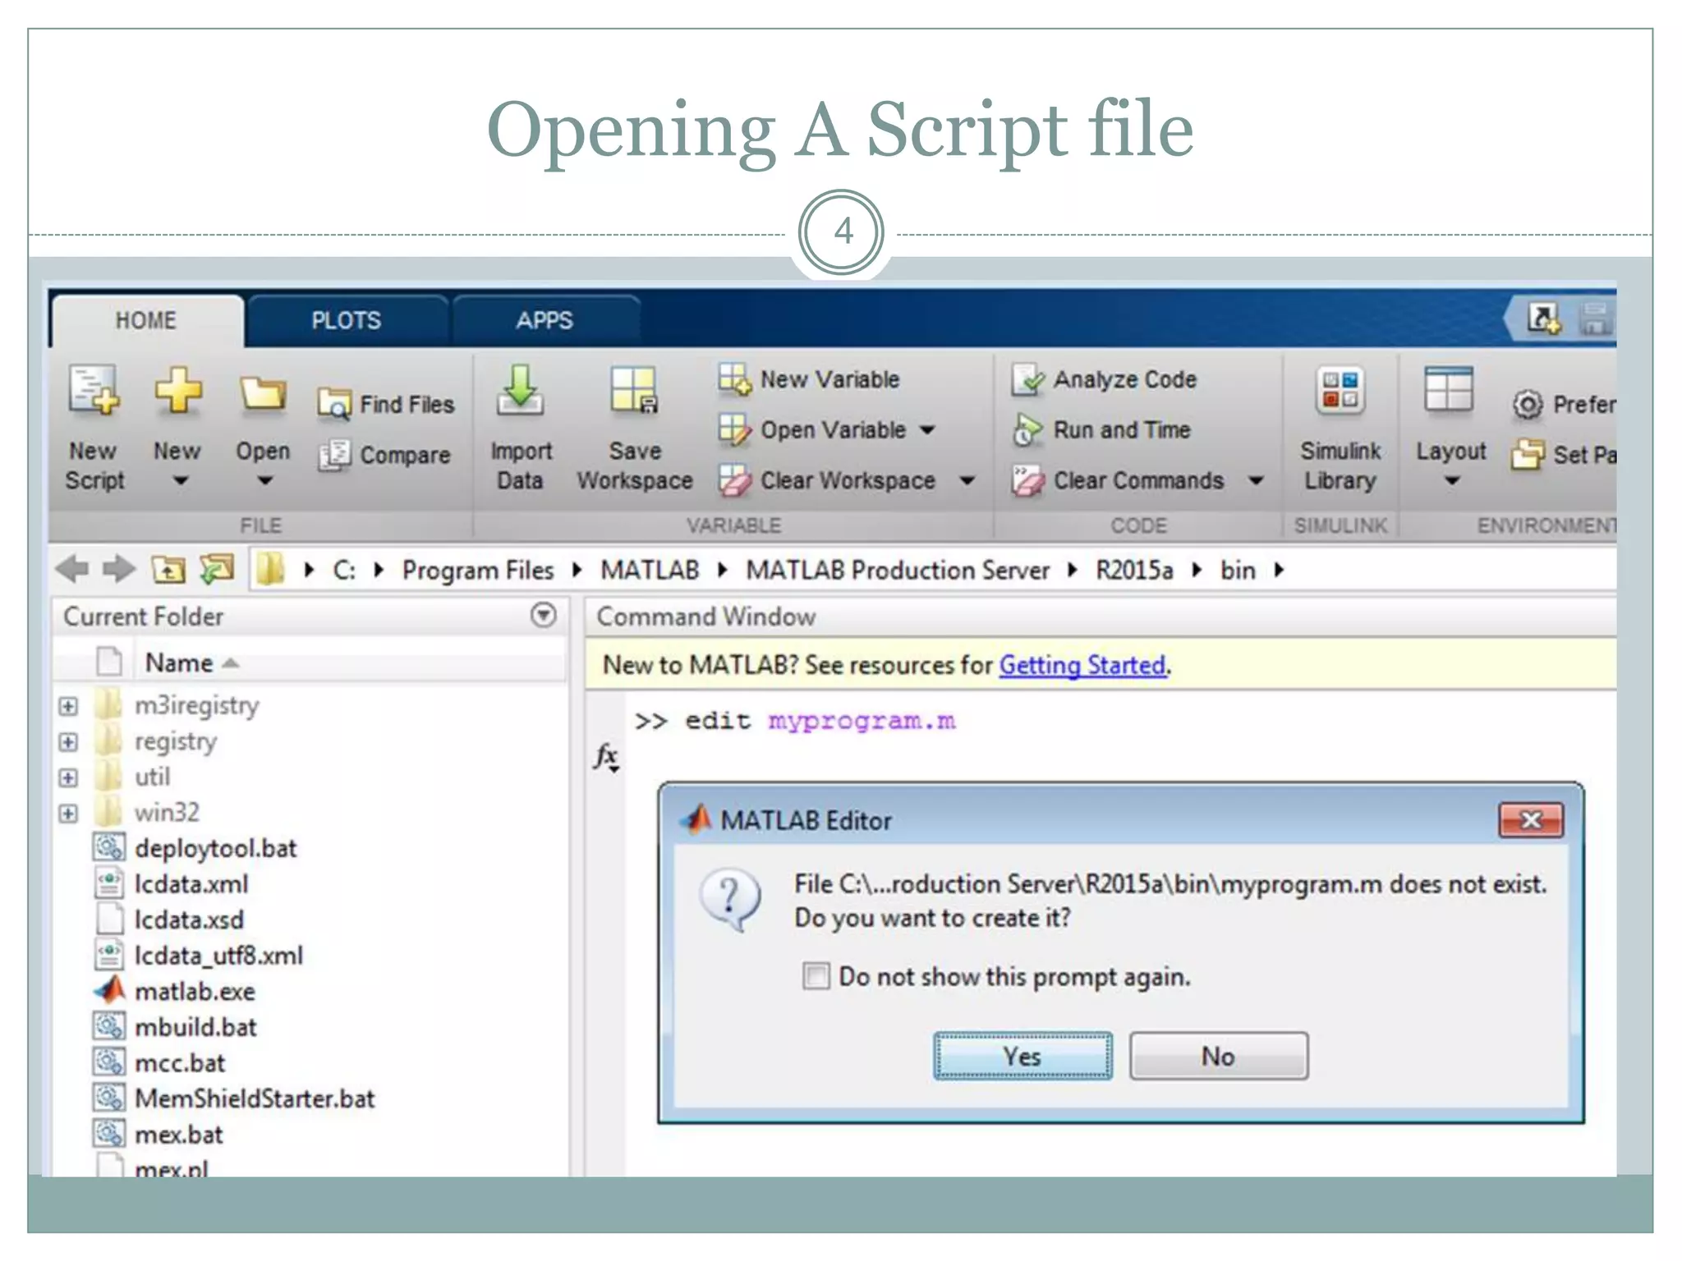This screenshot has width=1682, height=1261.
Task: Open the Getting Started link
Action: point(1082,665)
